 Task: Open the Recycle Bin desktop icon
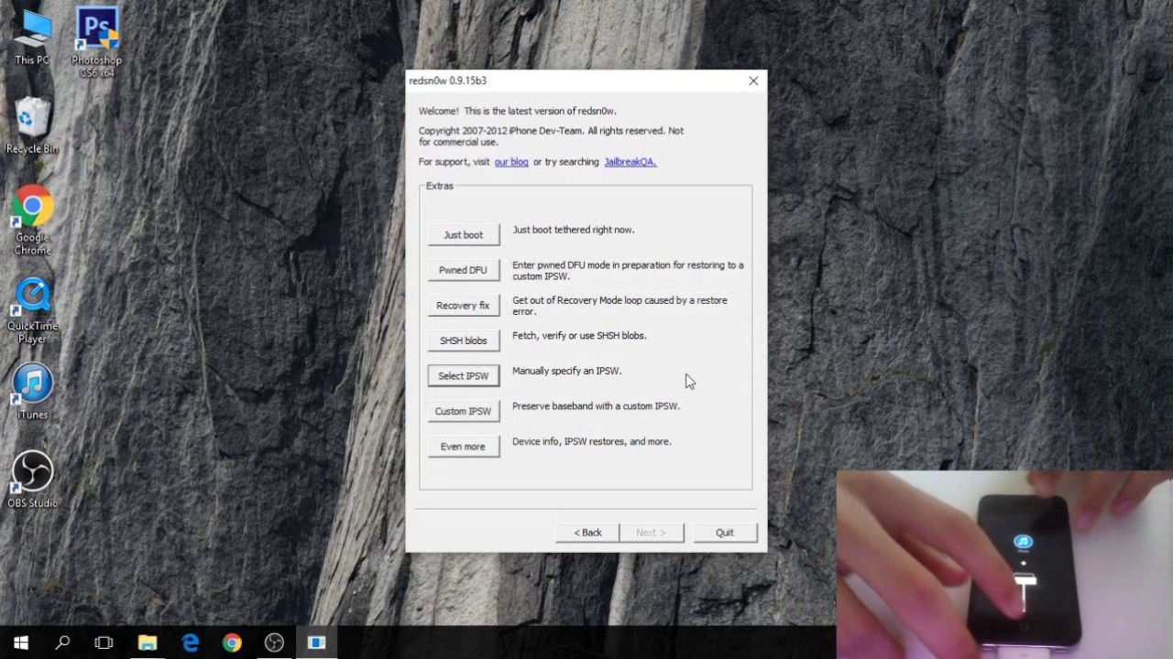tap(32, 126)
